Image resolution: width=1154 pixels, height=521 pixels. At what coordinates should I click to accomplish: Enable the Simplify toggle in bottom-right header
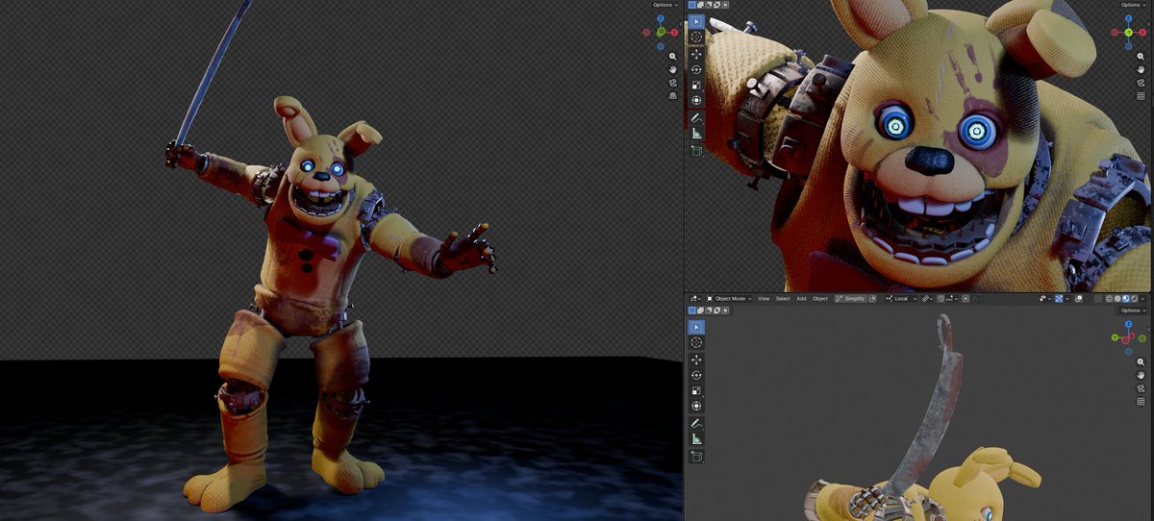coord(850,299)
